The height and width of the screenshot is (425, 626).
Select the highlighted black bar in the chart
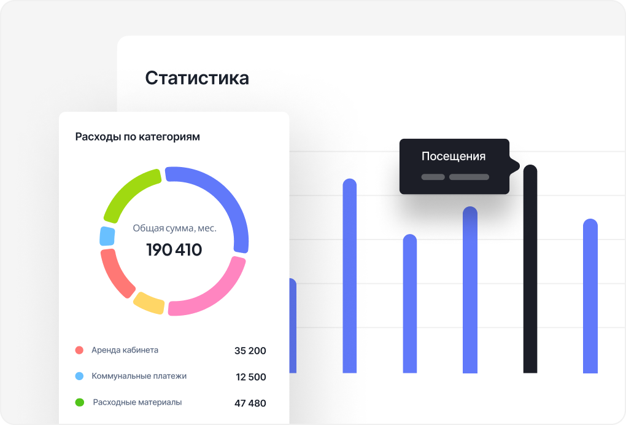point(530,270)
